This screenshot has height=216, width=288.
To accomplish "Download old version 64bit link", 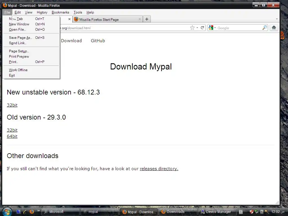I will (x=12, y=136).
